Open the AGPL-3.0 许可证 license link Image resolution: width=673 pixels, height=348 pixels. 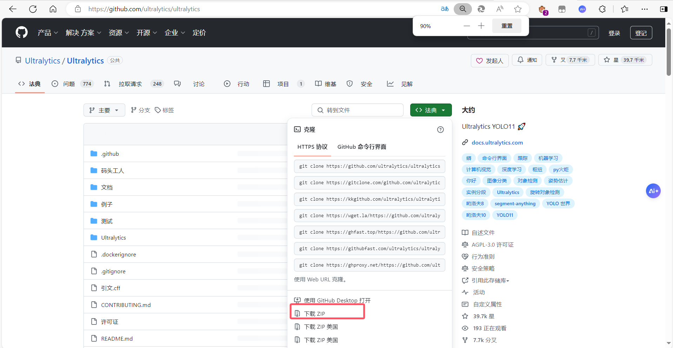click(493, 245)
